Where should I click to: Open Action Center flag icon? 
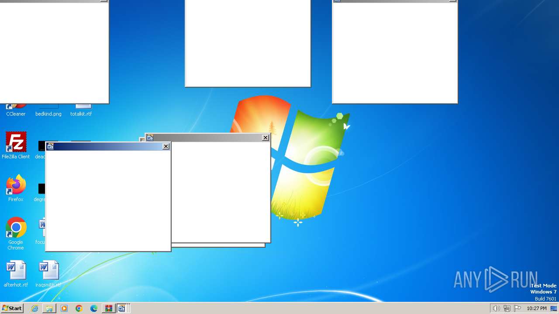pyautogui.click(x=518, y=308)
